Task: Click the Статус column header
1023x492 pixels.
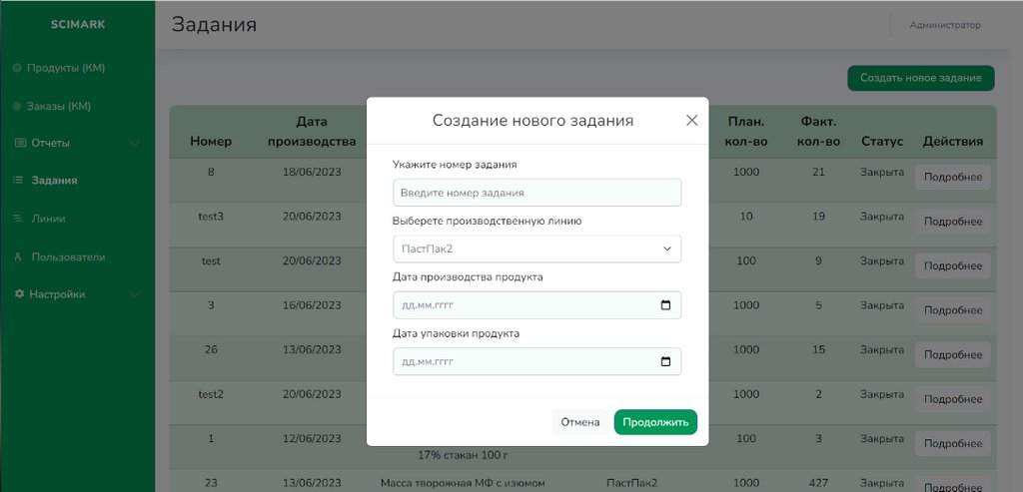Action: point(882,142)
